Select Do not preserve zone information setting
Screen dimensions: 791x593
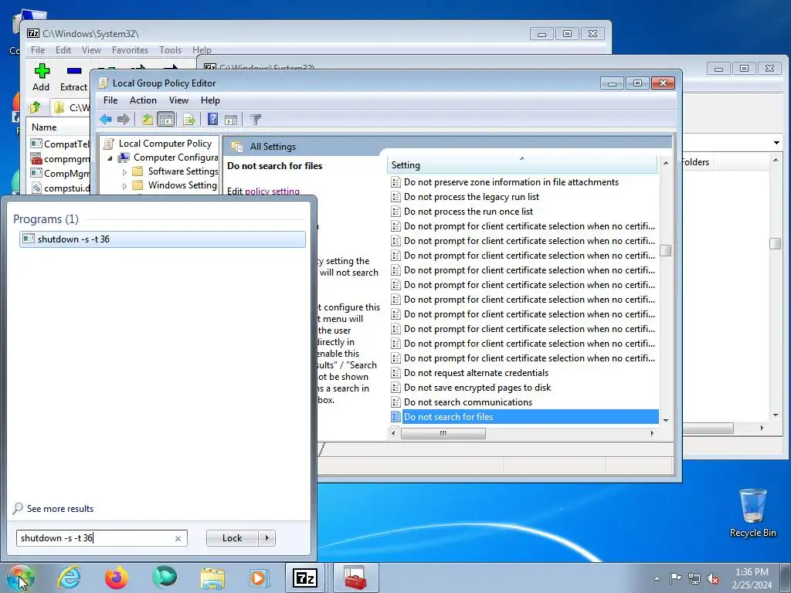point(511,182)
